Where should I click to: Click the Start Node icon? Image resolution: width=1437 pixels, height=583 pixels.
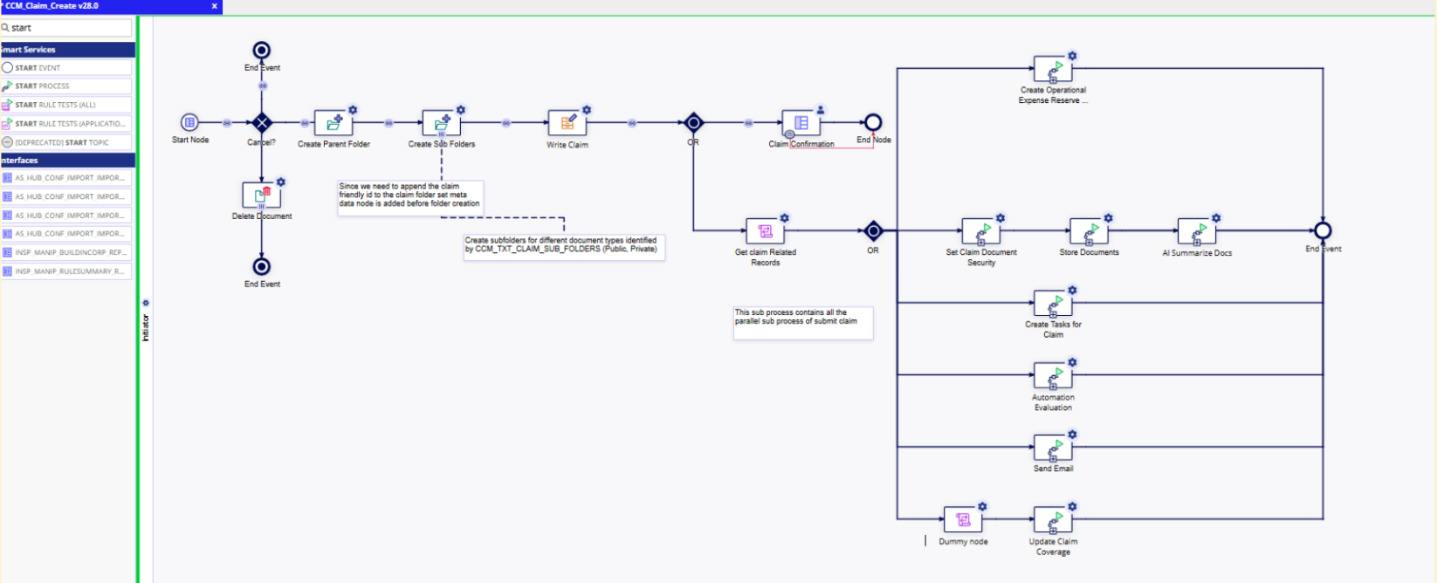tap(189, 122)
